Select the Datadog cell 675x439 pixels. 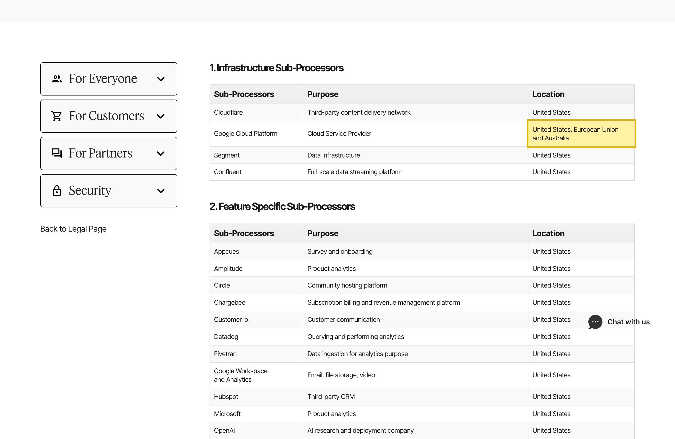[256, 337]
